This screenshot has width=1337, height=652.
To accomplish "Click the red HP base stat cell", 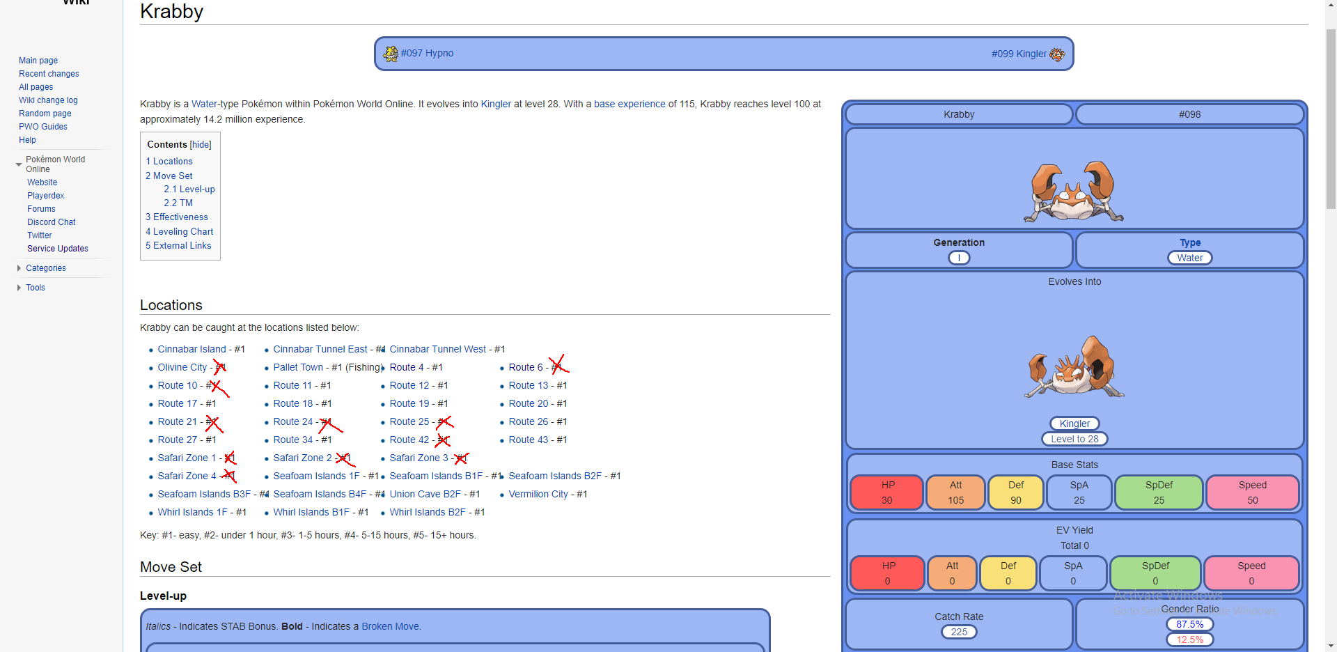I will click(x=887, y=492).
